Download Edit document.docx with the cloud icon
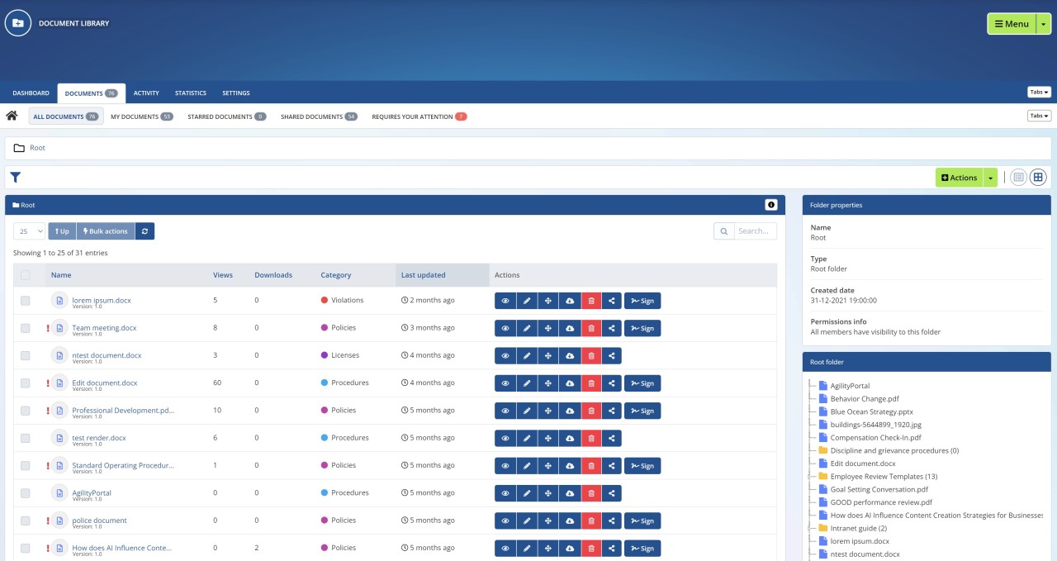Viewport: 1057px width, 561px height. pyautogui.click(x=570, y=383)
